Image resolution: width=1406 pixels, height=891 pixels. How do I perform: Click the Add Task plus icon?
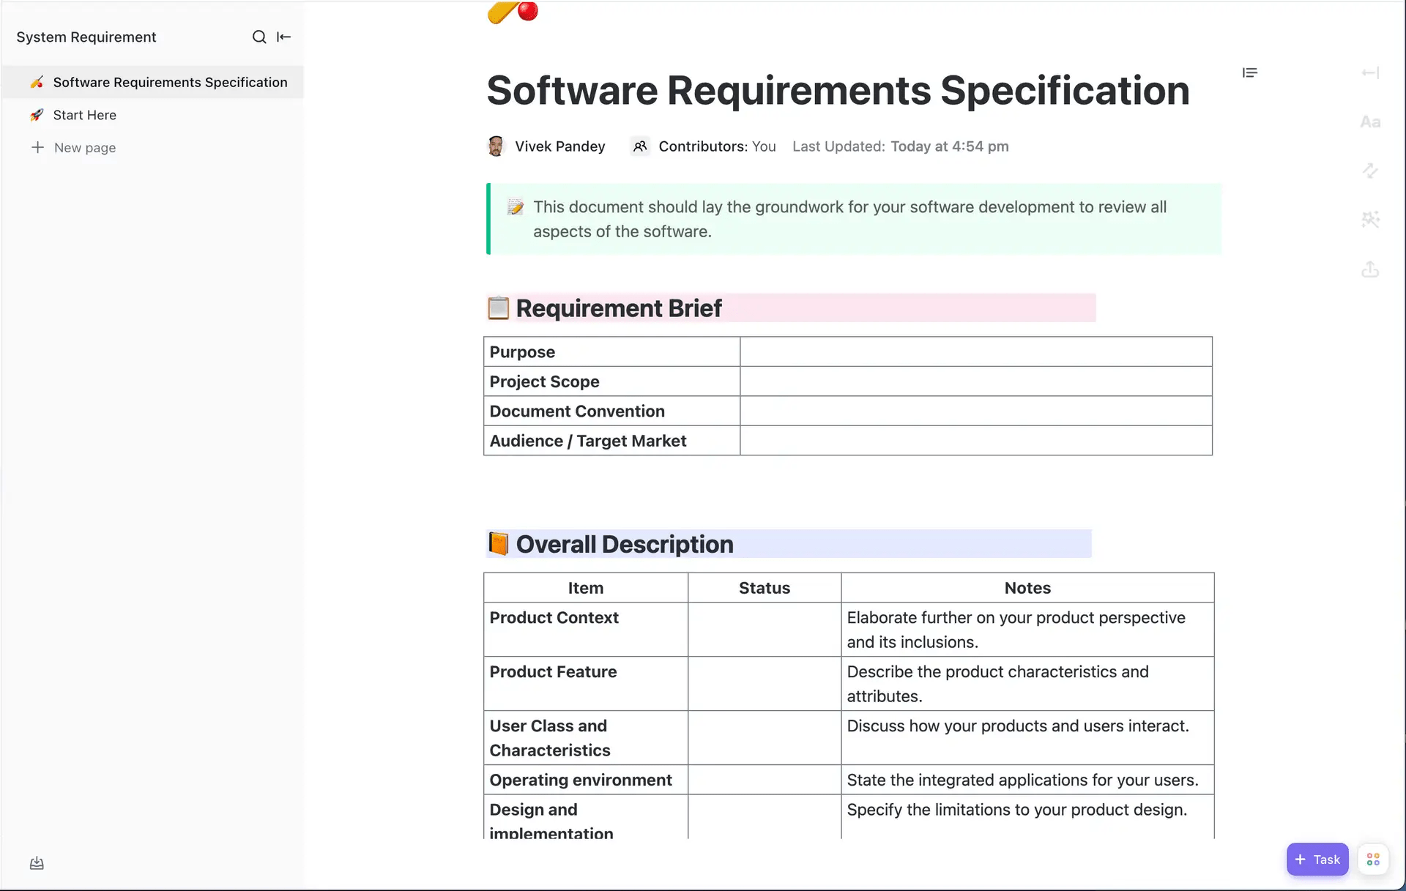click(1301, 860)
